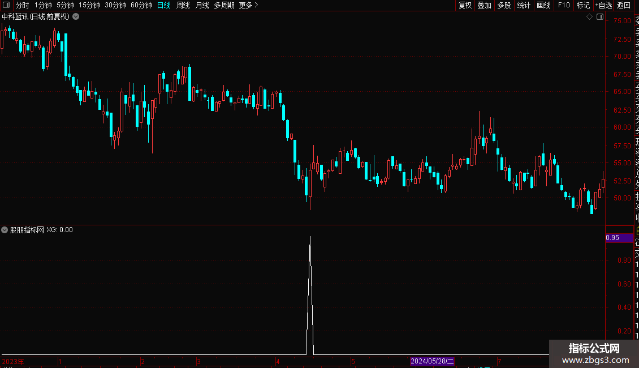
Task: Click the 50.00 price axis label
Action: [x=622, y=198]
